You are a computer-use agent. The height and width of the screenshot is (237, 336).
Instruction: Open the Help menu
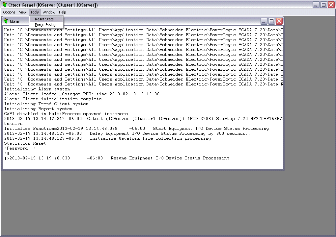pyautogui.click(x=63, y=12)
